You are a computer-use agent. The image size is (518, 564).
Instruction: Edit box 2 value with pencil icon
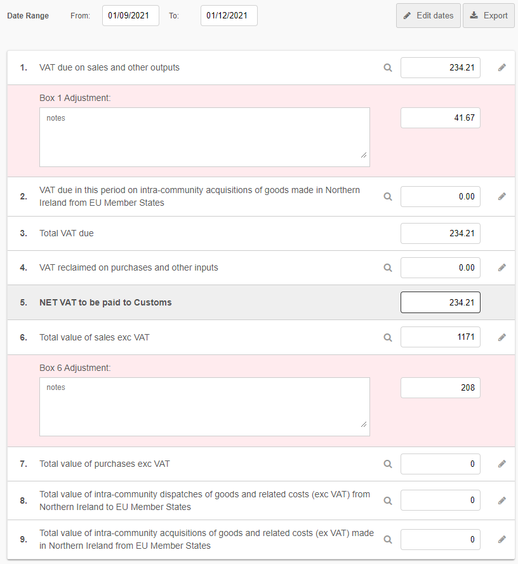(501, 197)
